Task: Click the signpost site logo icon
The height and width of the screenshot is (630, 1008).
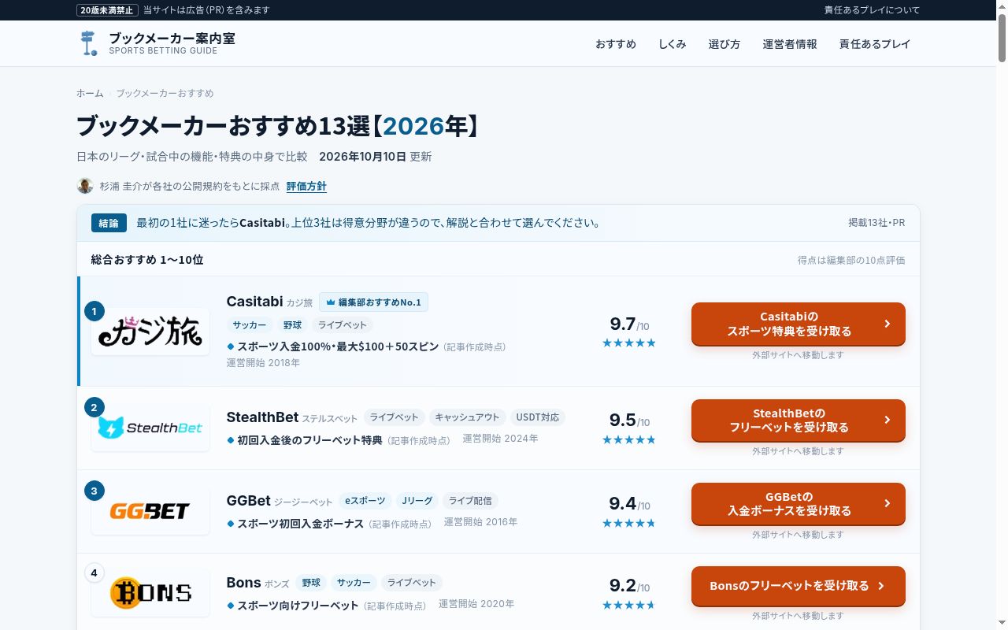Action: 88,43
